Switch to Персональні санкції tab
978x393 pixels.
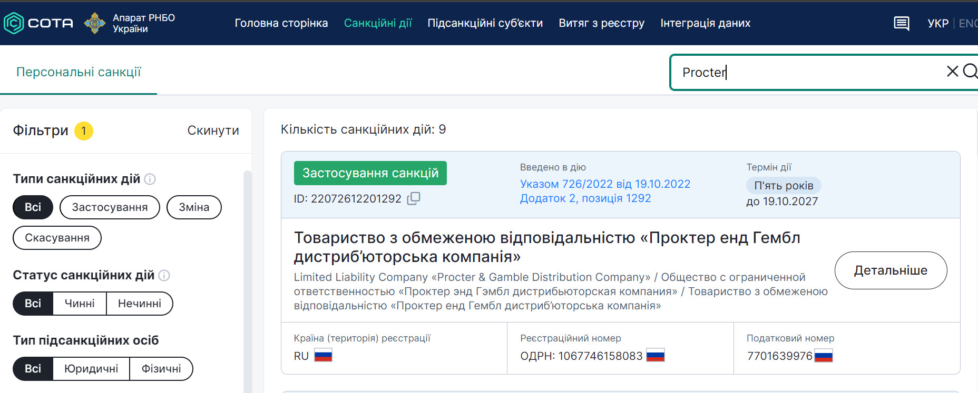click(x=79, y=72)
